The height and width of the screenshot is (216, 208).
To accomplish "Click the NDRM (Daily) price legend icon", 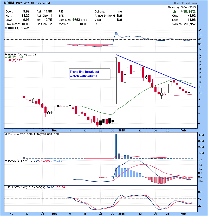I will (6, 54).
